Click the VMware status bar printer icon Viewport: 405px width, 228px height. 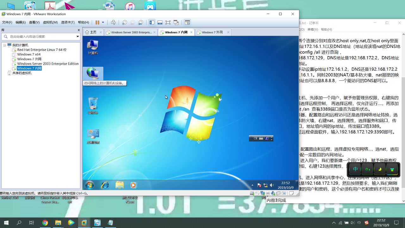268,193
